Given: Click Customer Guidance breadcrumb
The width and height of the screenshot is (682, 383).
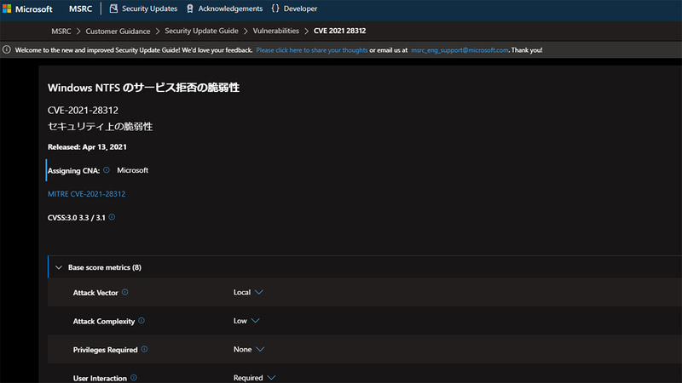Looking at the screenshot, I should pos(118,31).
